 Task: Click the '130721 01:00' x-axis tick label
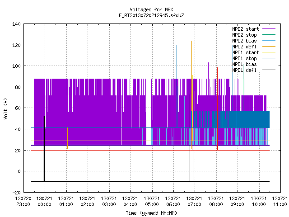click(66, 202)
